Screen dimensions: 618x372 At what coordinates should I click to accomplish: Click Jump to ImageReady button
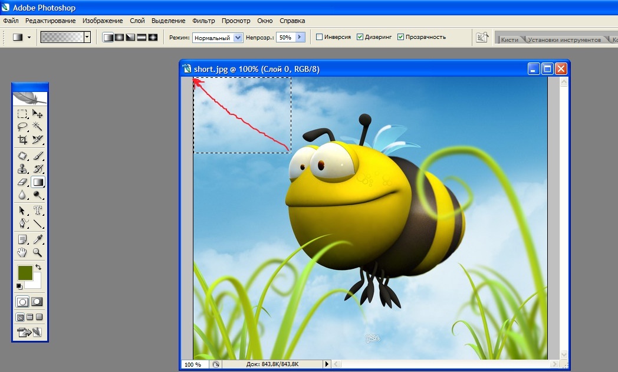(30, 332)
